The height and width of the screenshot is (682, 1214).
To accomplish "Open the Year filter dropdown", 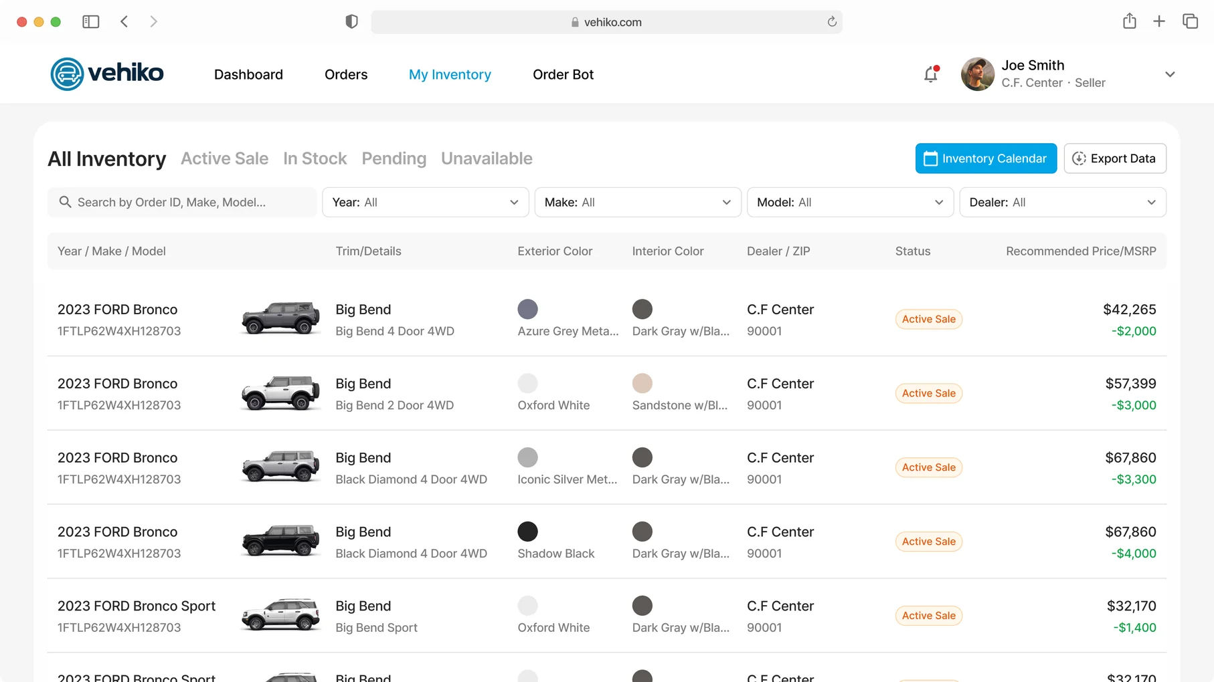I will (x=426, y=202).
